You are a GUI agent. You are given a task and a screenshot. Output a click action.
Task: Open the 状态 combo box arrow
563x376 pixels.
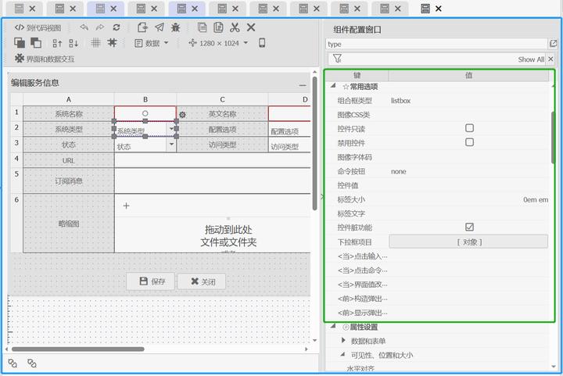tap(171, 145)
